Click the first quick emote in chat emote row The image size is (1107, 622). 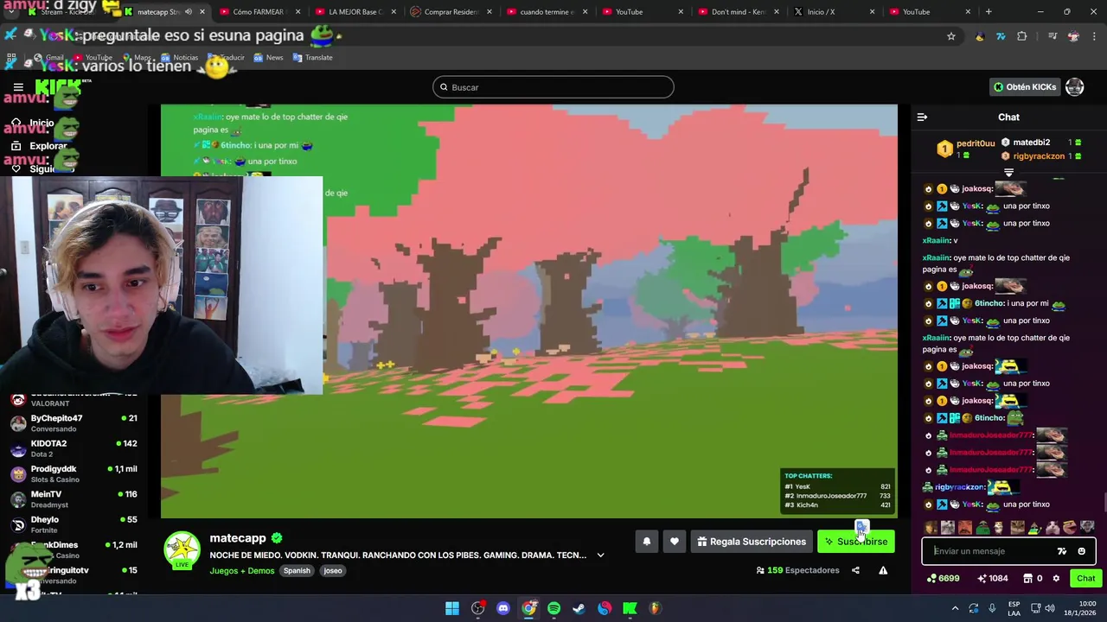click(x=931, y=527)
